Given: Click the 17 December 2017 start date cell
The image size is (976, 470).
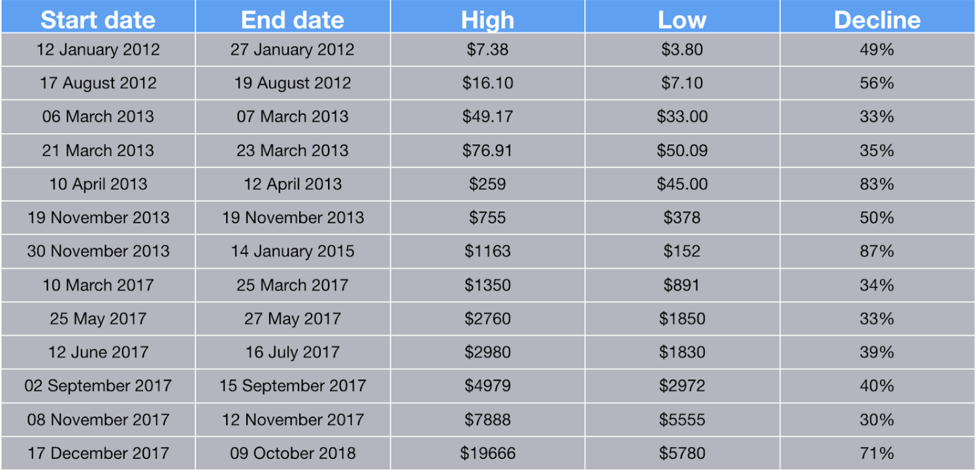Looking at the screenshot, I should point(98,453).
